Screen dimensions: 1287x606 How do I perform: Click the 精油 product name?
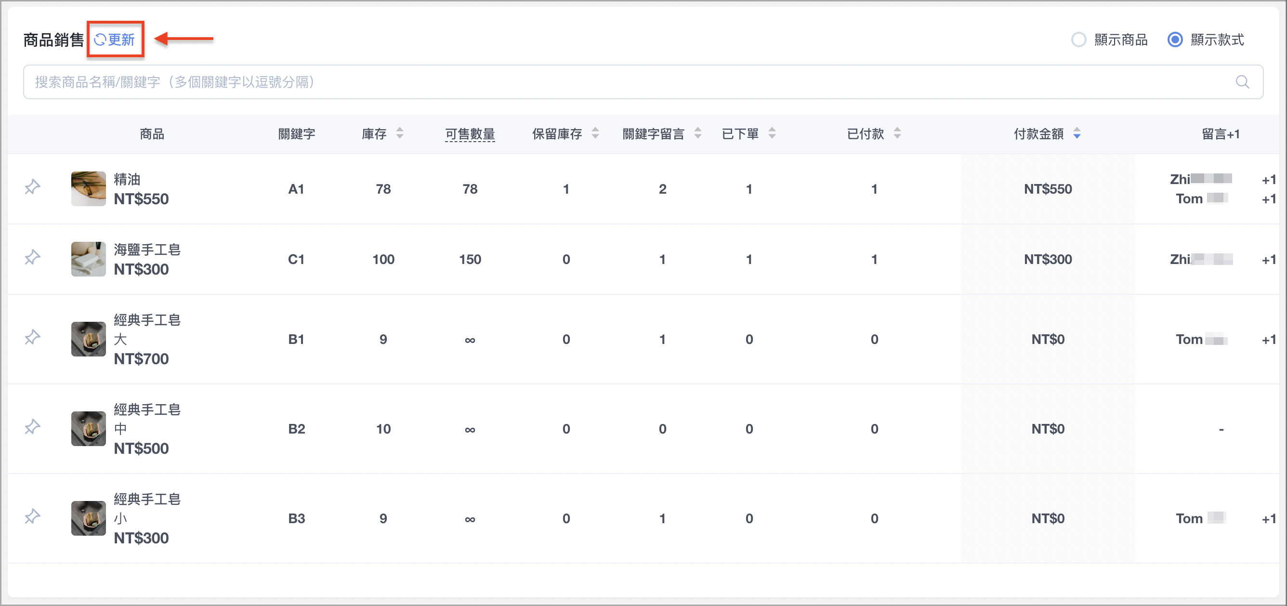click(x=127, y=179)
